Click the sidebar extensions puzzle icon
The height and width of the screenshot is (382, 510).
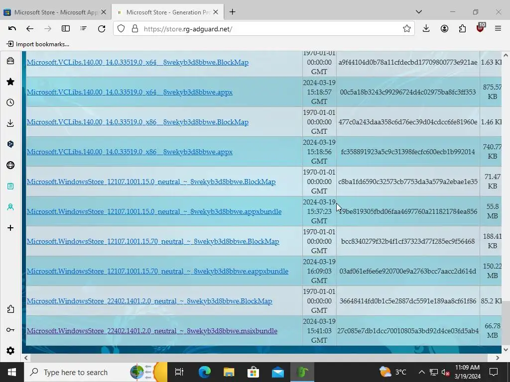pos(10,309)
